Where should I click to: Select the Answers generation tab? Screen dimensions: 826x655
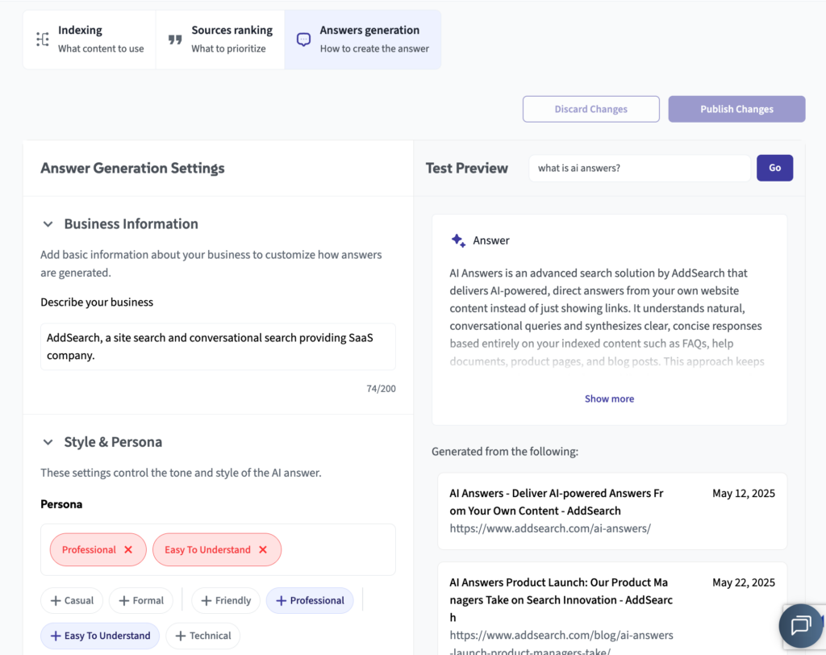tap(363, 40)
